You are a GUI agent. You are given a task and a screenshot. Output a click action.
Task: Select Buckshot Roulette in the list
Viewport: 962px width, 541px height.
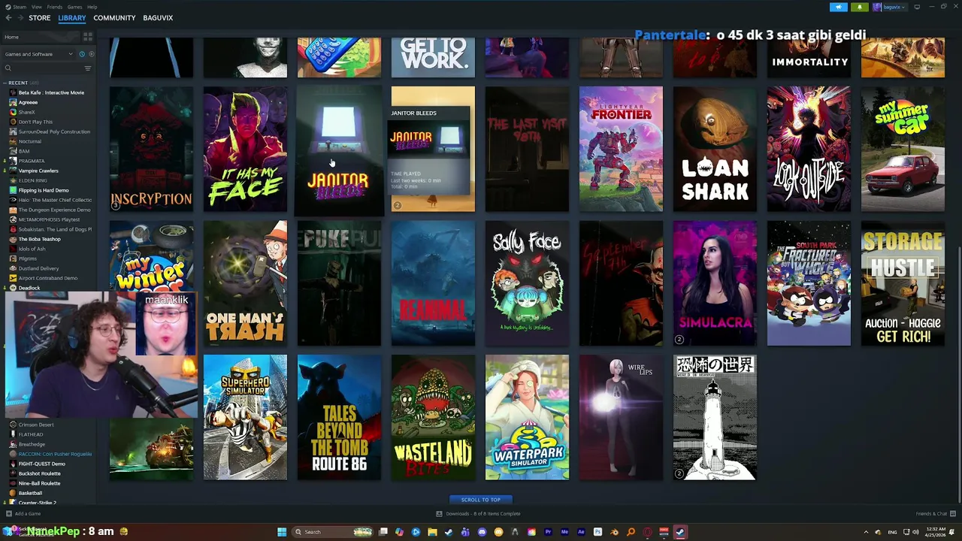click(40, 473)
